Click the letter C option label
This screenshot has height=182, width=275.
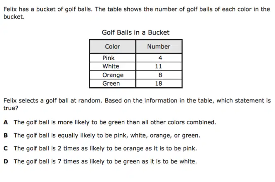(x=6, y=148)
